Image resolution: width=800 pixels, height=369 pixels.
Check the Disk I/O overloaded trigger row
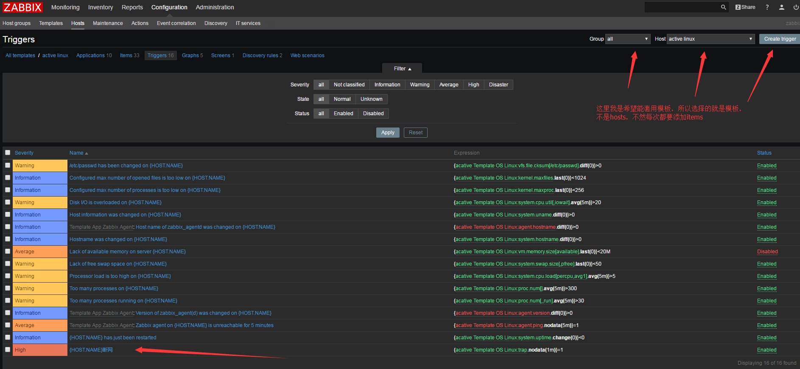pos(8,202)
